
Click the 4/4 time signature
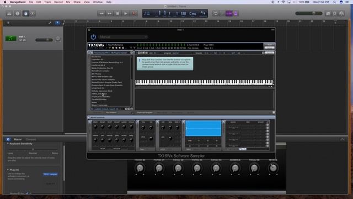click(203, 13)
